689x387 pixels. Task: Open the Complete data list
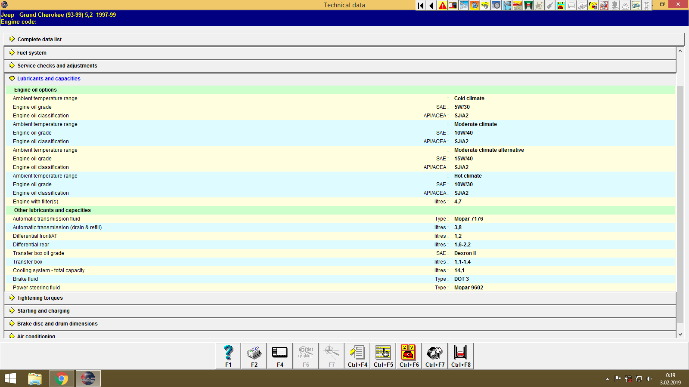(x=39, y=39)
